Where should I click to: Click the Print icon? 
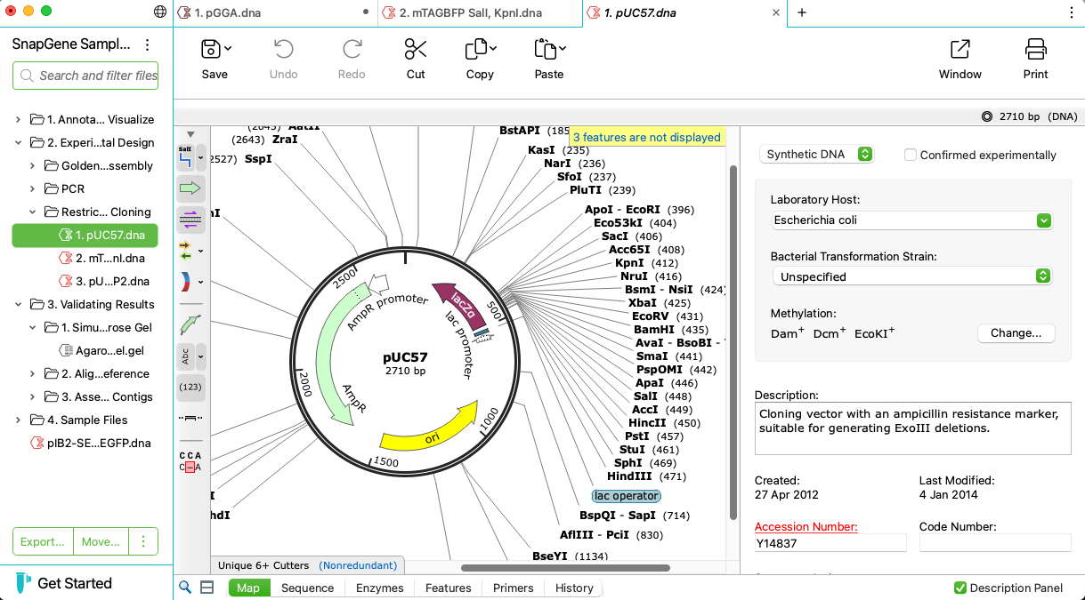pos(1035,59)
